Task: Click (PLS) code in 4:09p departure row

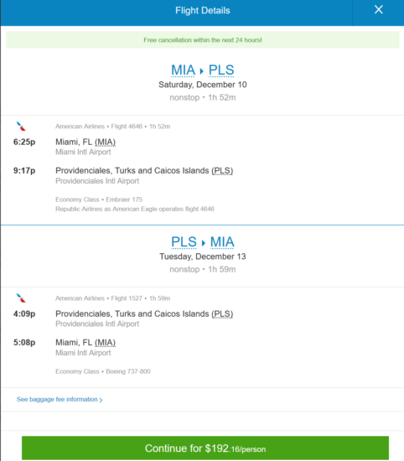Action: (222, 314)
